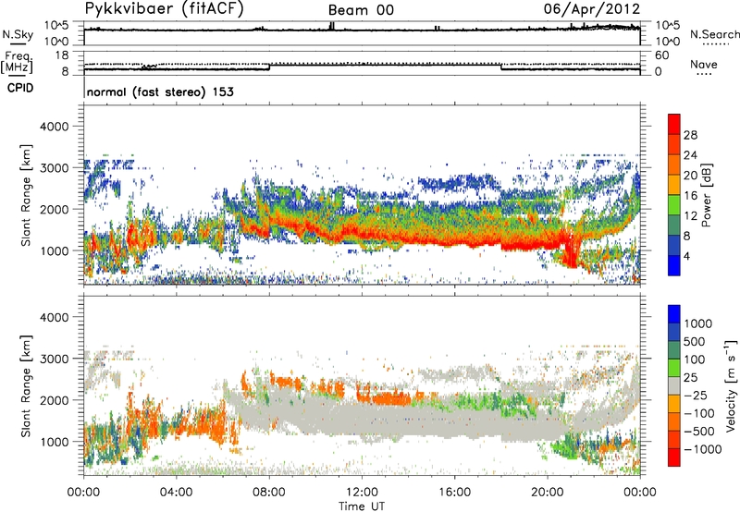Click the date 06/Apr/2012
The height and width of the screenshot is (512, 740).
(x=592, y=9)
